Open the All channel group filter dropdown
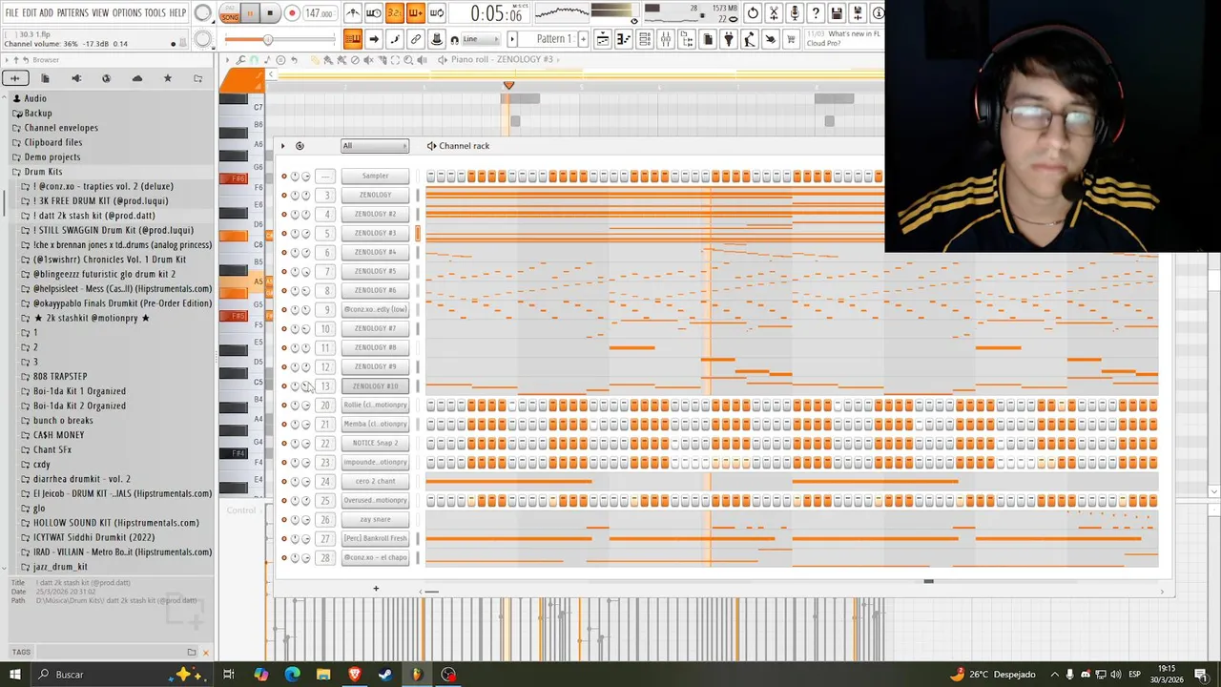 tap(374, 146)
